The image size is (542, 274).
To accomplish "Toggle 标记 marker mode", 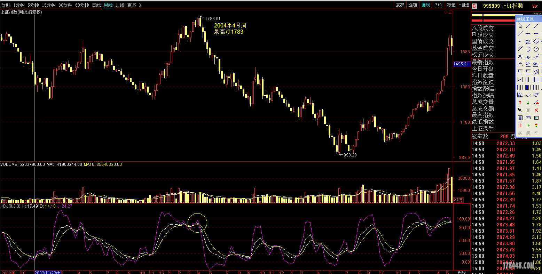I will [451, 5].
